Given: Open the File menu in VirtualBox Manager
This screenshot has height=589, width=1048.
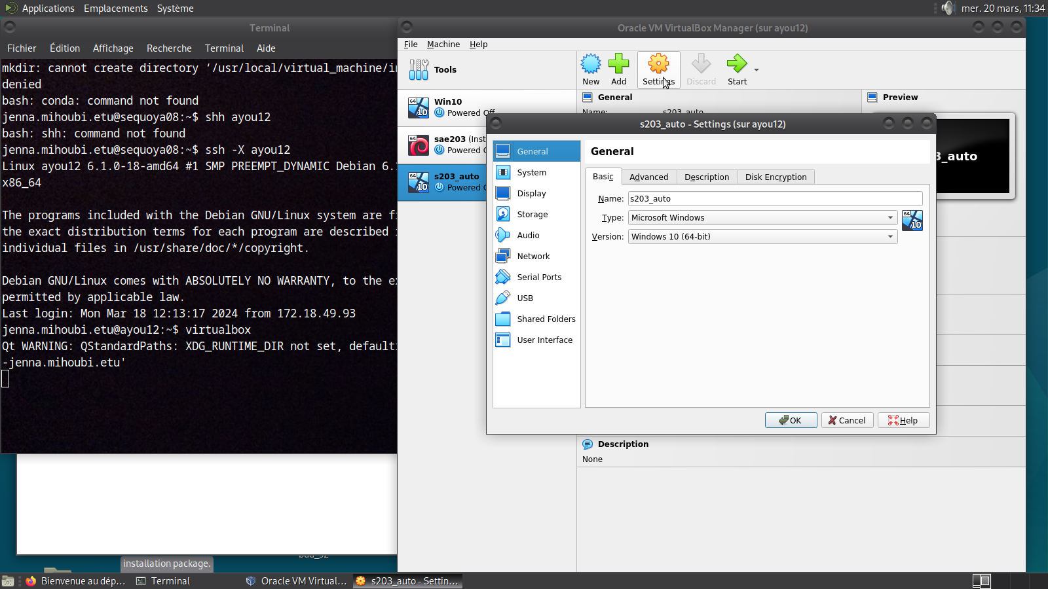Looking at the screenshot, I should click(411, 45).
